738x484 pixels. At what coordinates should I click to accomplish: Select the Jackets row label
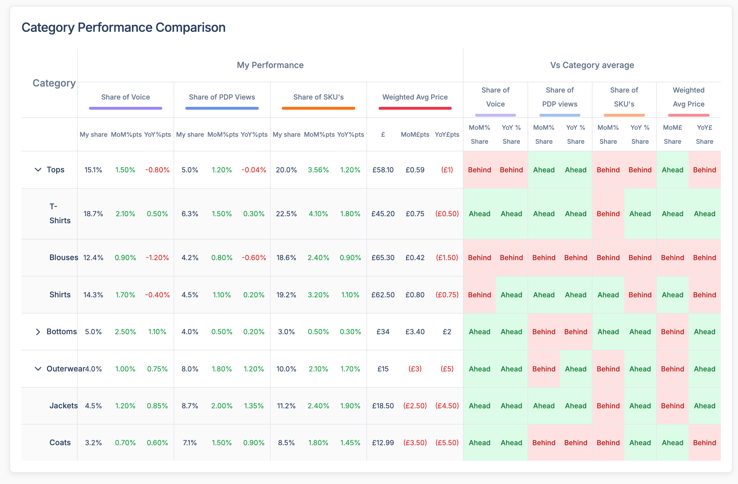click(x=64, y=406)
